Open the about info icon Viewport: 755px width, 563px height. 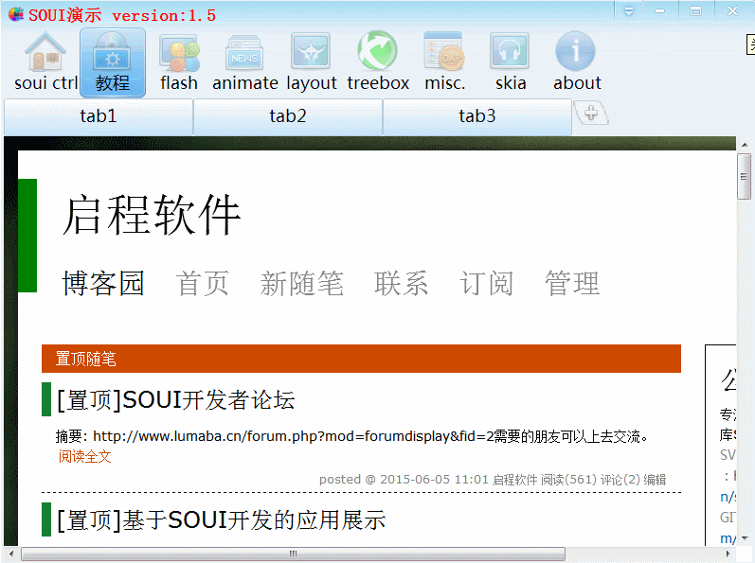pyautogui.click(x=576, y=62)
